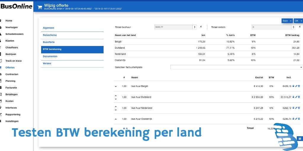
Task: Move bus huur Nederland line down
Action: click(116, 110)
